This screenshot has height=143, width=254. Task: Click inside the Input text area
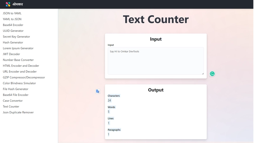click(x=156, y=61)
